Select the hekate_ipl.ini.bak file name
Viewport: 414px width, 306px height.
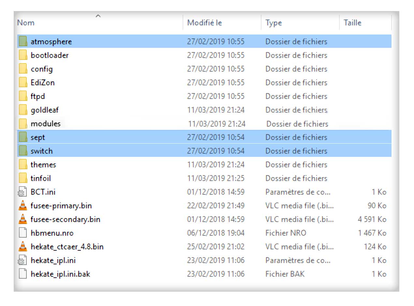60,274
